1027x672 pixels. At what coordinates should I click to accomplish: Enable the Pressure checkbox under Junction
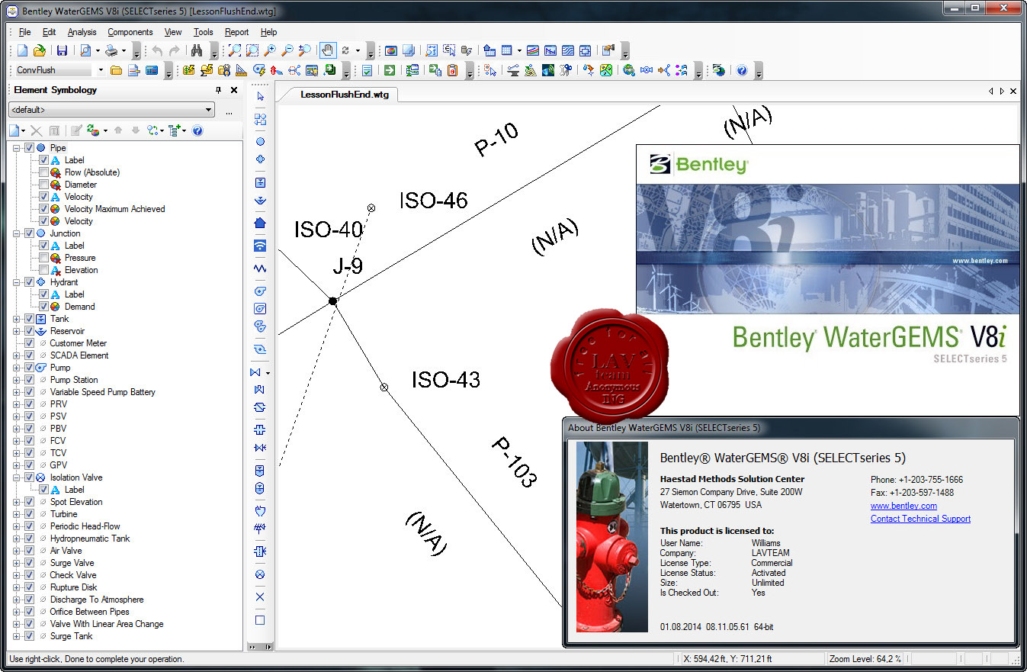pos(43,258)
